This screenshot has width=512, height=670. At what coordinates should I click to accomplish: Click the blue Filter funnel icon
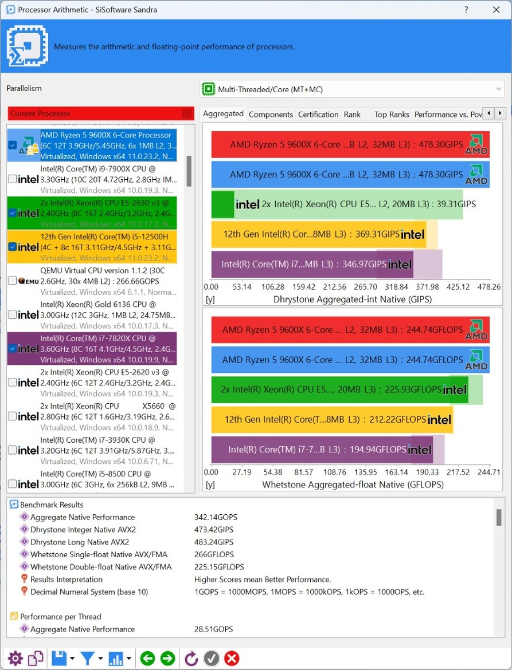(x=87, y=658)
